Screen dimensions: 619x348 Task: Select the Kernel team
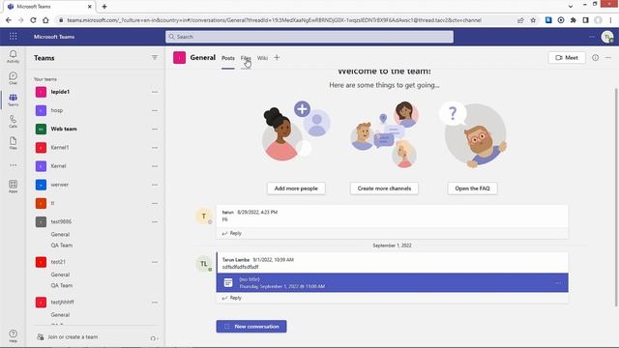(58, 166)
